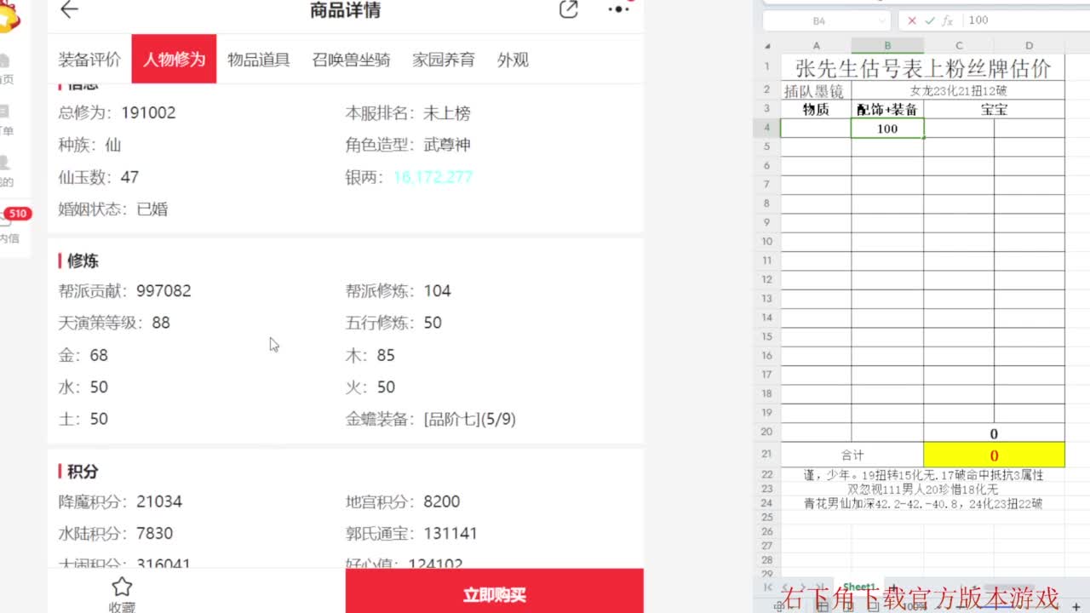The width and height of the screenshot is (1090, 613).
Task: Tap the star favorite icon
Action: pos(122,587)
